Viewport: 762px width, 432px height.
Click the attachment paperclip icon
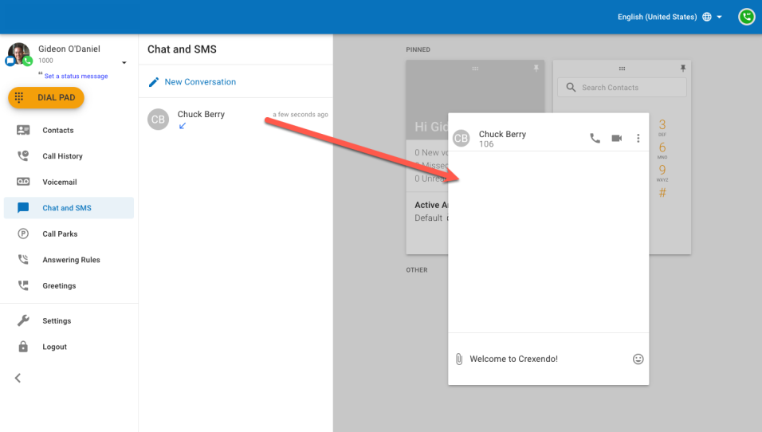(459, 359)
